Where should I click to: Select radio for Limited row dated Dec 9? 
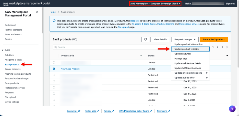point(54,100)
